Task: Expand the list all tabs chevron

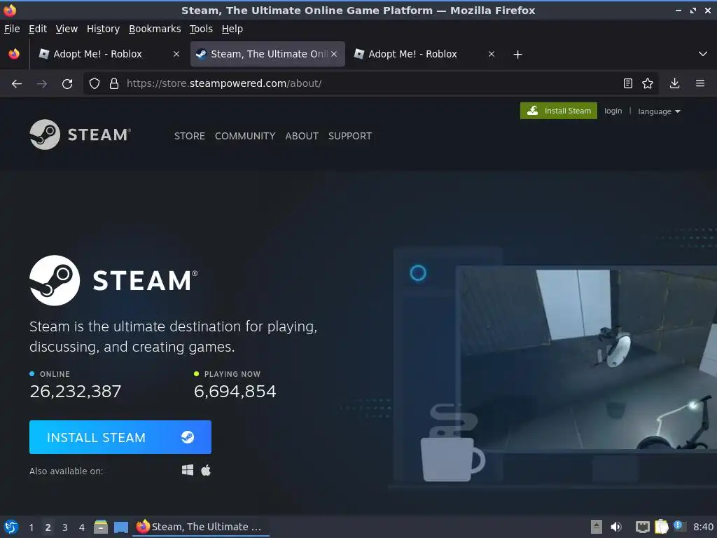Action: 703,54
